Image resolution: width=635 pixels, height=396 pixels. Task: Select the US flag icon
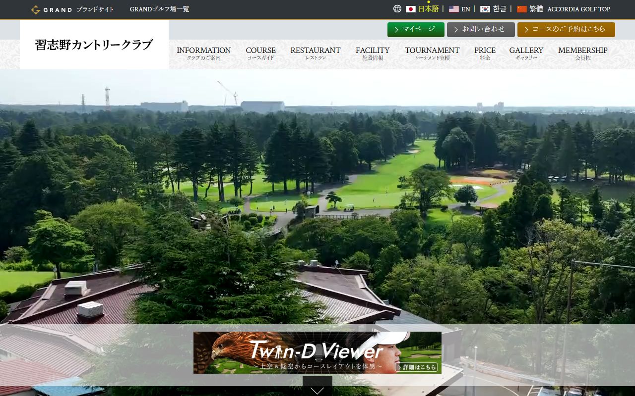[x=453, y=9]
